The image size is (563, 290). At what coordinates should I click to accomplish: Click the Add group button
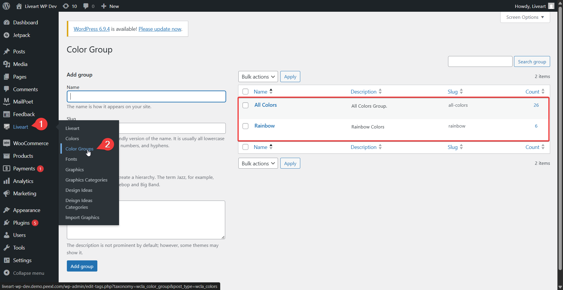pos(82,266)
